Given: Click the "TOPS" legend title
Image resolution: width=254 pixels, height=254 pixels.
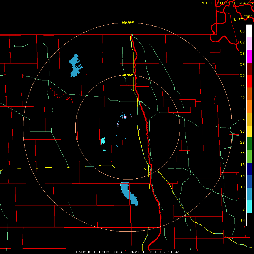Looking at the screenshot, I should point(248,17).
